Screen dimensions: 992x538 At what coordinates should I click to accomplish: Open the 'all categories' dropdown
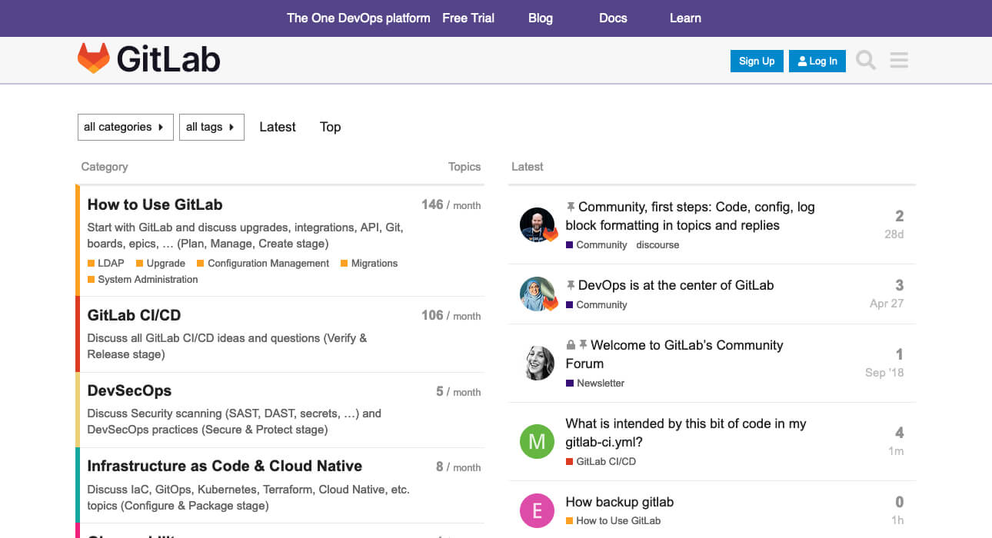[x=125, y=127]
